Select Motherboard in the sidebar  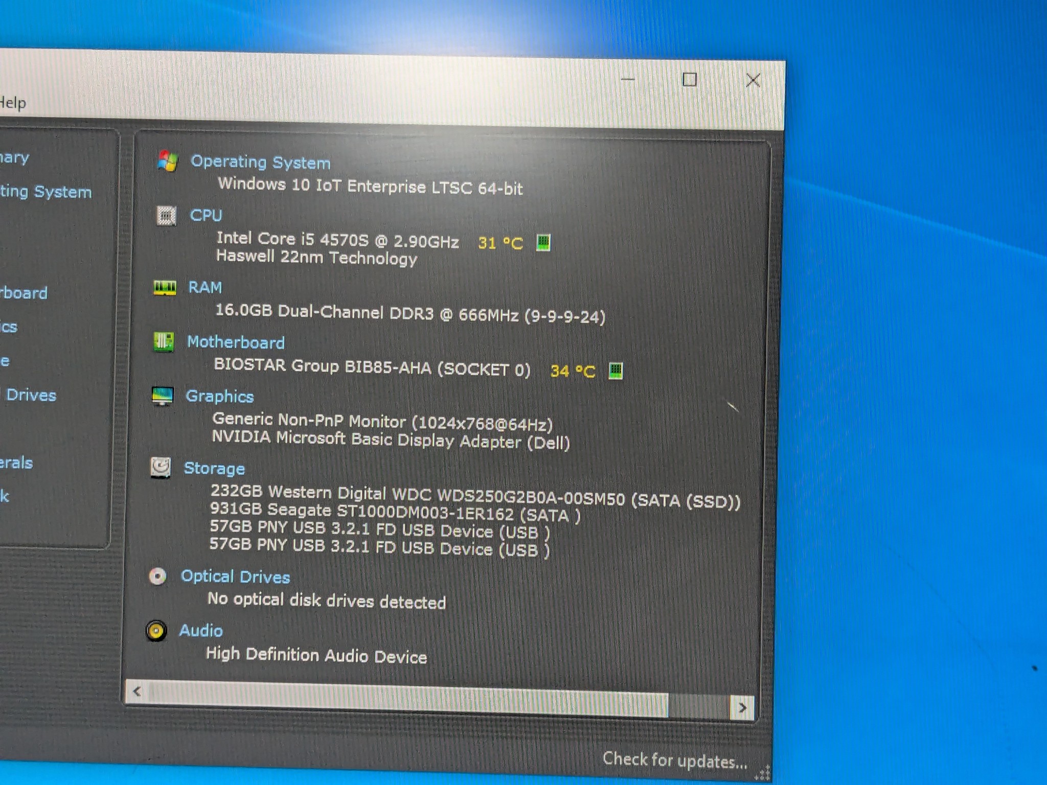pyautogui.click(x=24, y=293)
